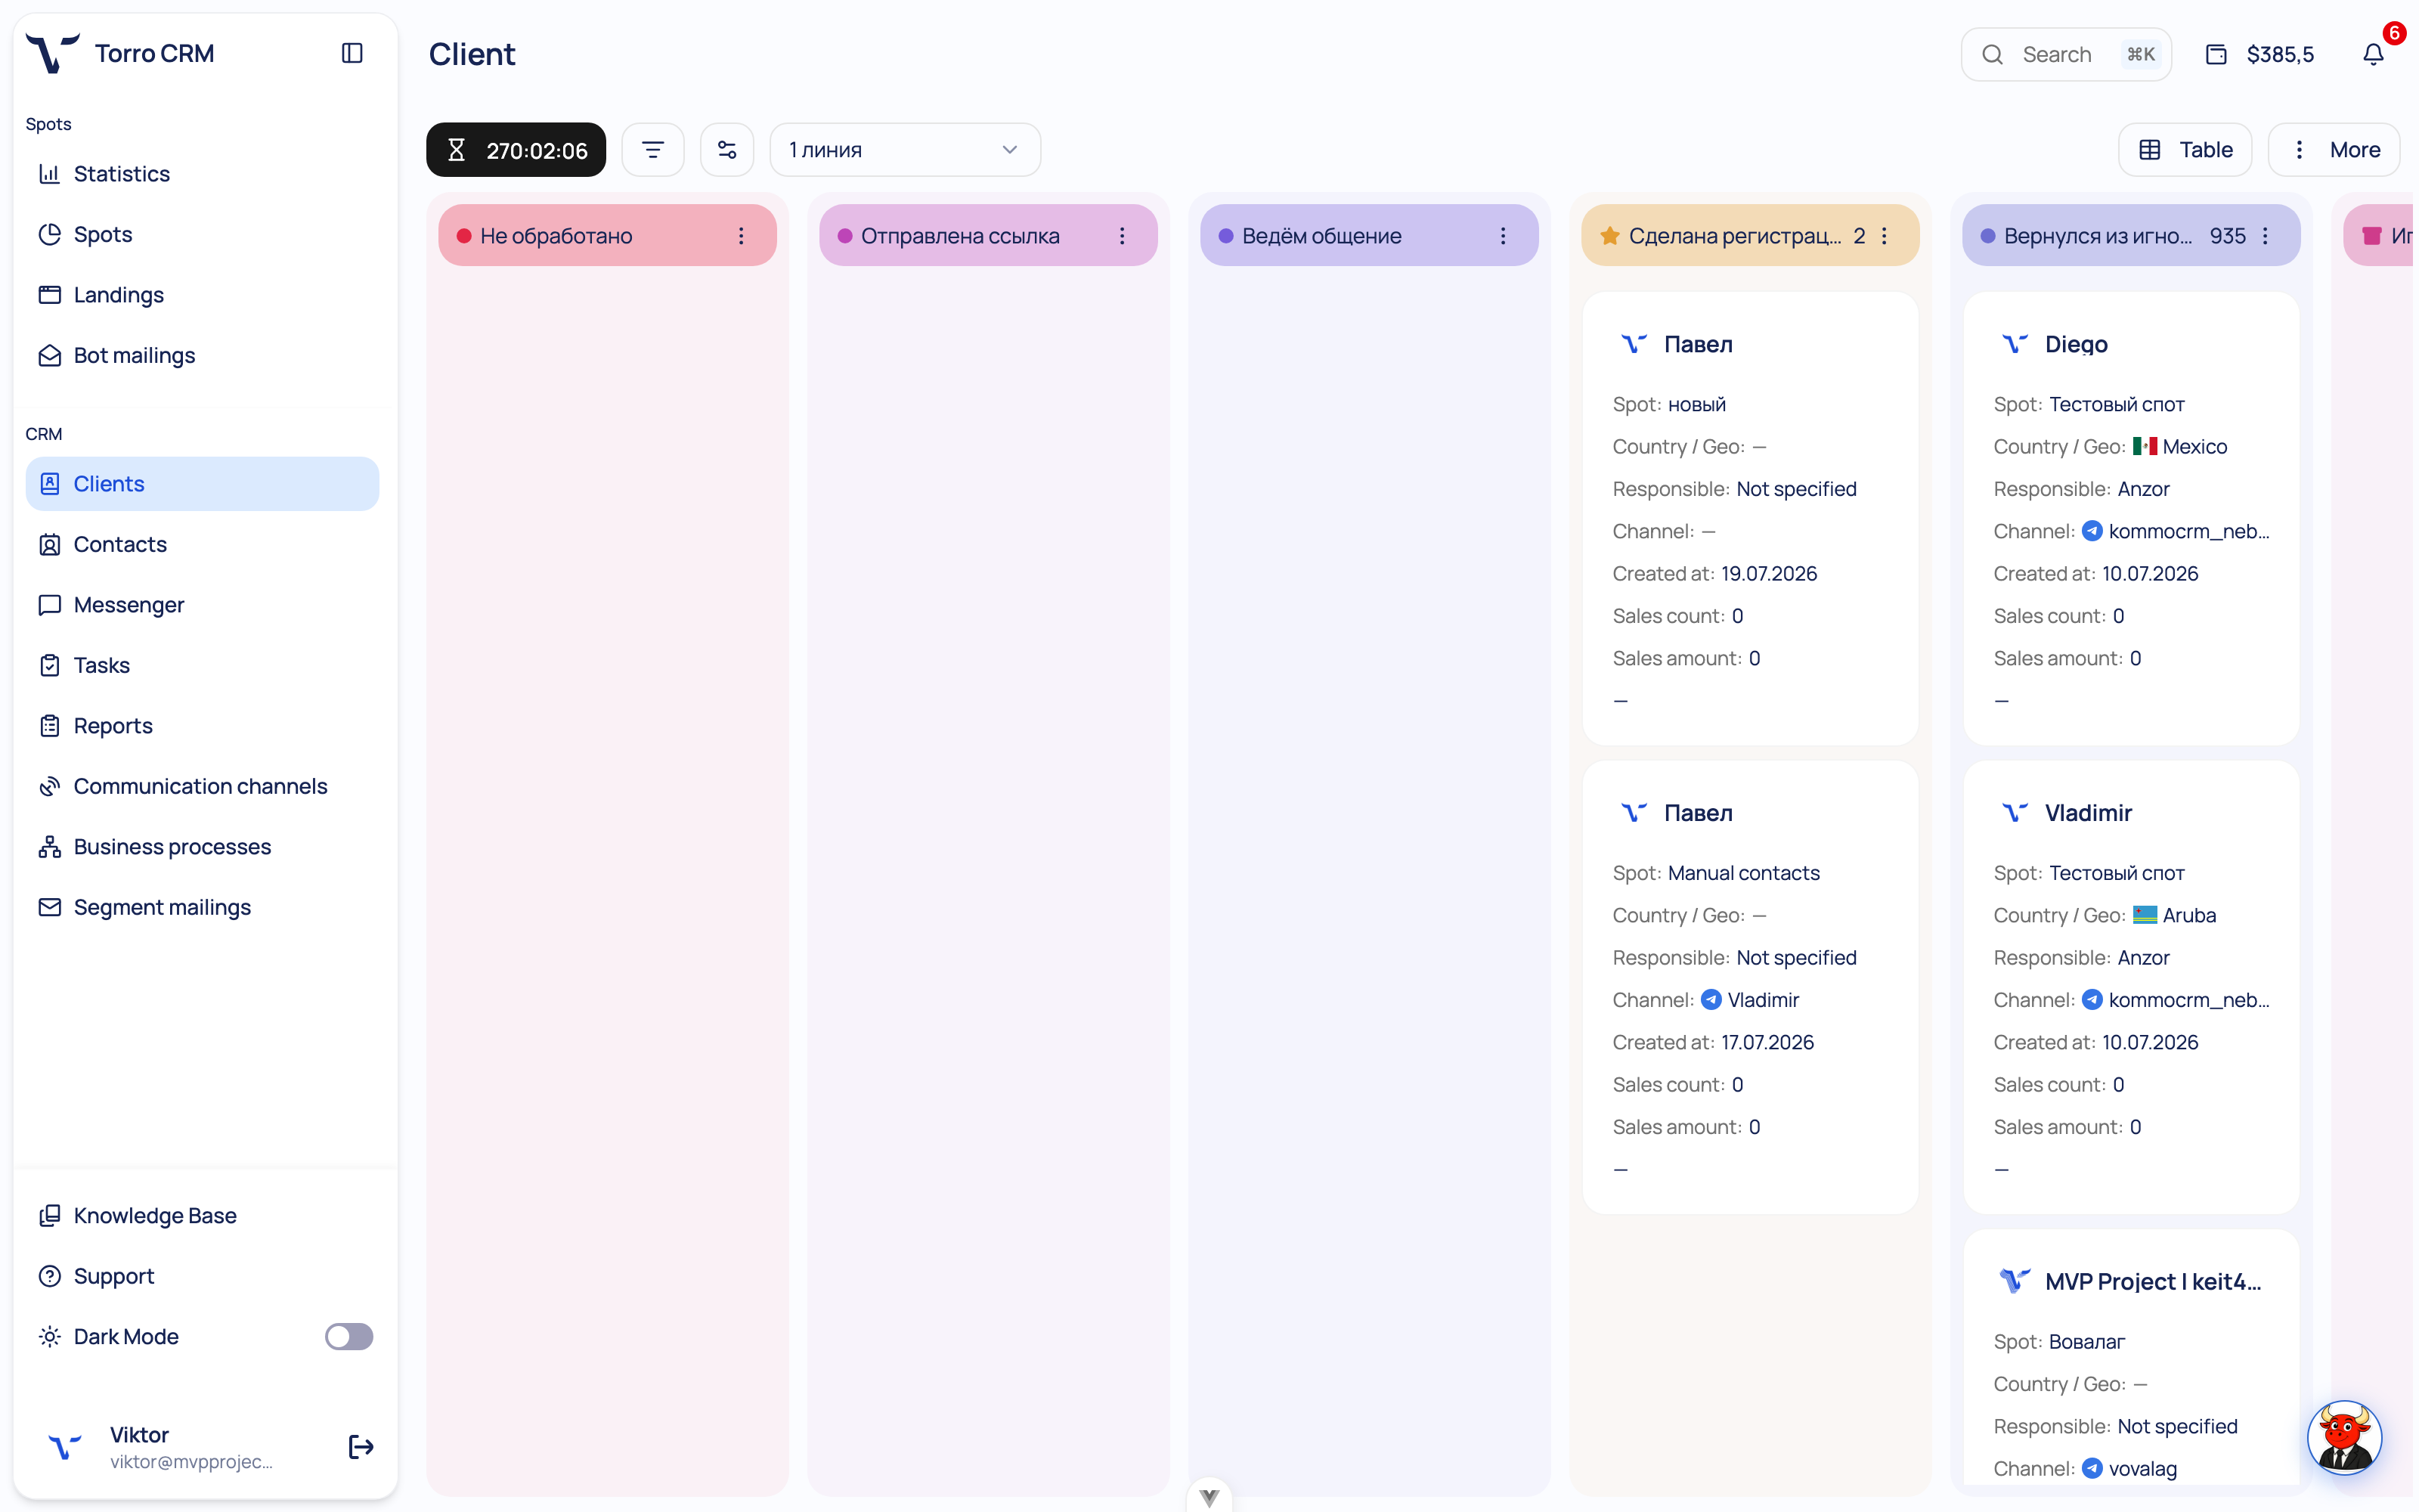Open Reports section
Viewport: 2419px width, 1512px height.
tap(202, 726)
